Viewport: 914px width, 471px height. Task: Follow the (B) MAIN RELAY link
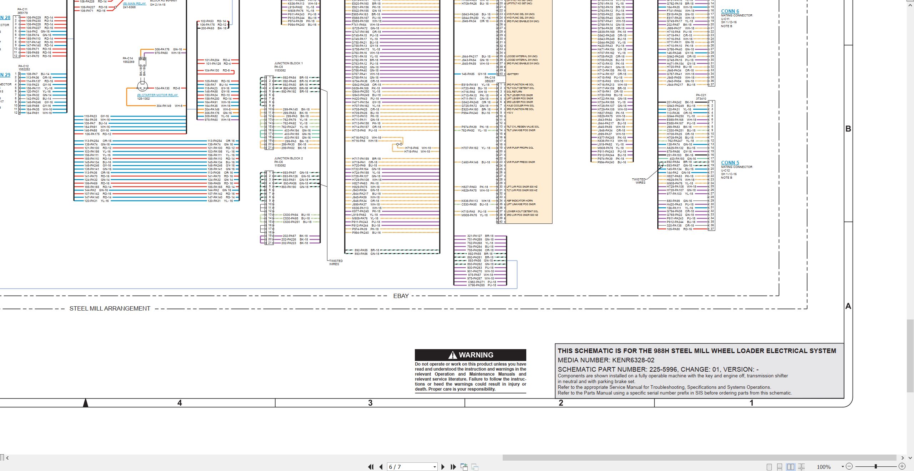click(135, 4)
